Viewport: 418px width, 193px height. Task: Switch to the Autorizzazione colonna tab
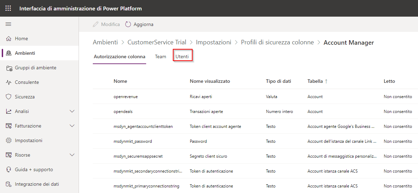click(119, 56)
